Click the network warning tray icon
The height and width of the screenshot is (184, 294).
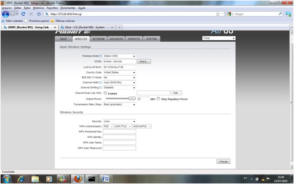263,179
